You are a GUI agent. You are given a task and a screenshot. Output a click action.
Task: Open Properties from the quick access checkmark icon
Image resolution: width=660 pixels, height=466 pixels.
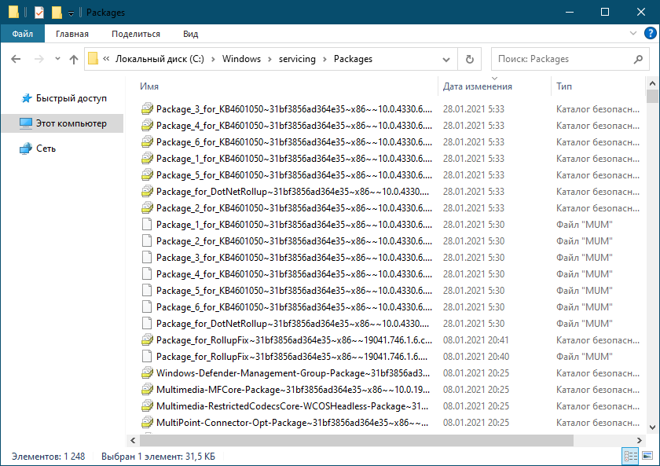(x=39, y=13)
